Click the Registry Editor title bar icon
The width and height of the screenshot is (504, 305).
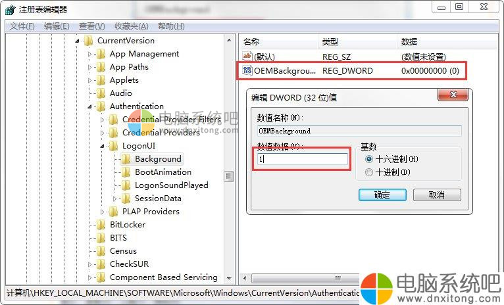pyautogui.click(x=10, y=10)
